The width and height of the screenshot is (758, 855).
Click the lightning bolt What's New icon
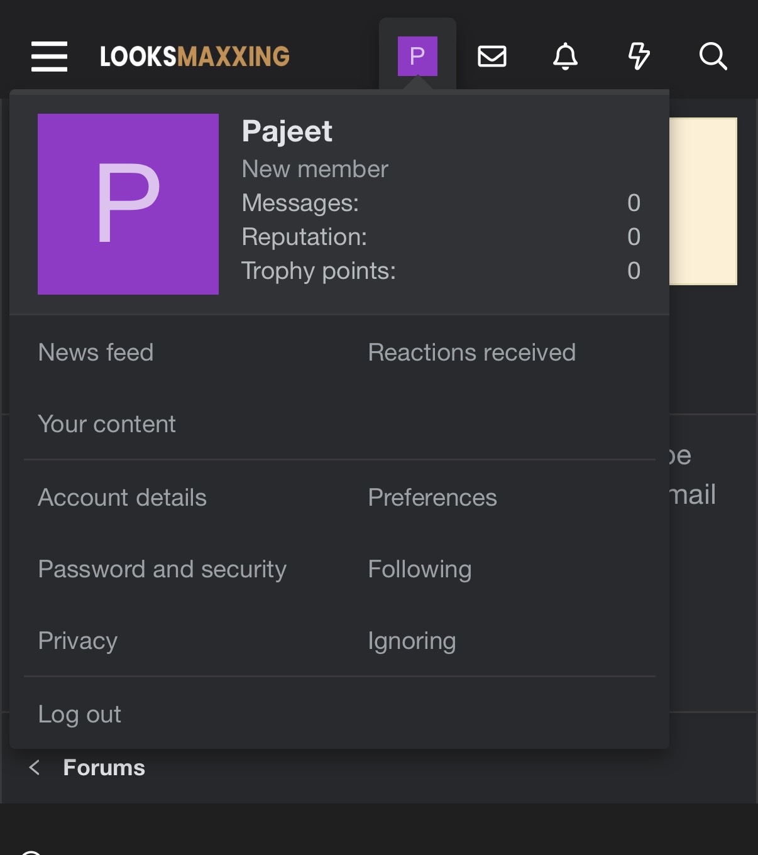coord(639,57)
